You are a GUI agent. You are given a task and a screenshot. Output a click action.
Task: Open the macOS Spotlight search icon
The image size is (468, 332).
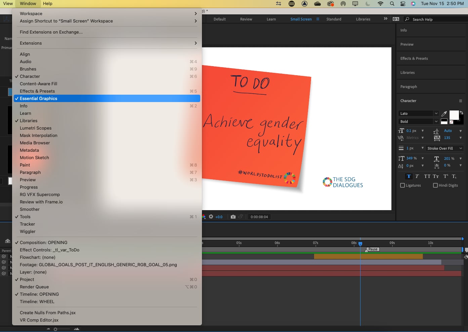point(392,4)
